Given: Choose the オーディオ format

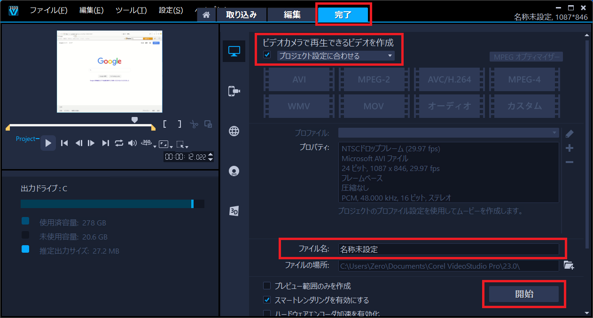Looking at the screenshot, I should click(x=449, y=106).
